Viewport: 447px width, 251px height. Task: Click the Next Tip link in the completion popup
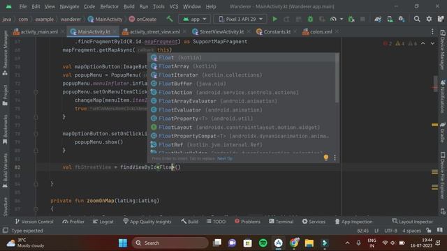(x=225, y=158)
